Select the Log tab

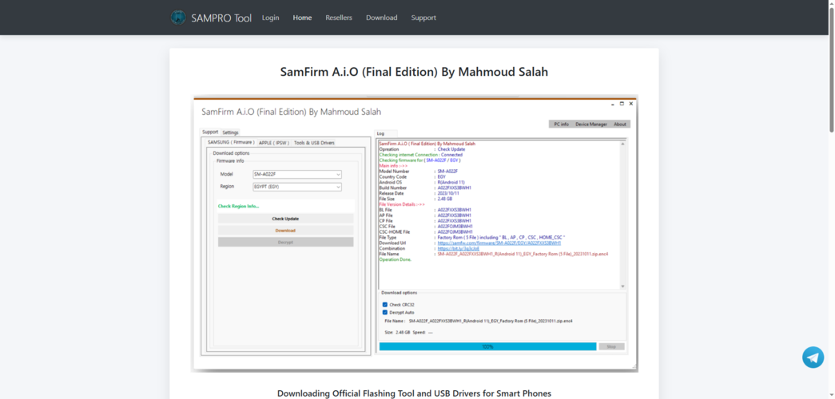coord(380,133)
